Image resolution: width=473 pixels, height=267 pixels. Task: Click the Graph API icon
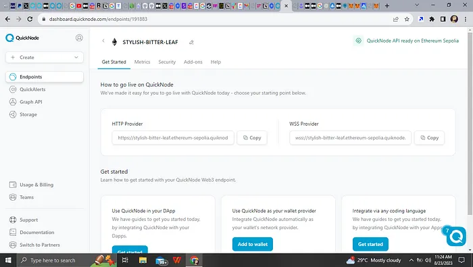pos(13,102)
